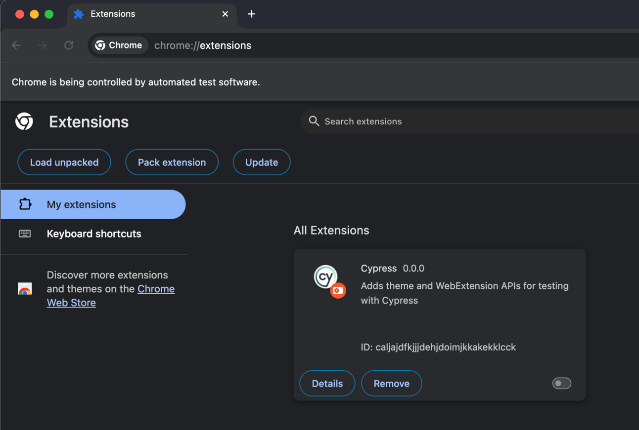This screenshot has height=430, width=639.
Task: Click the Cypress extension ID text
Action: tap(438, 347)
